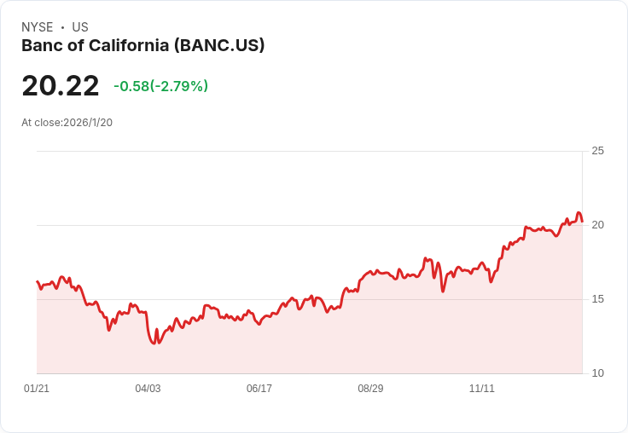Click the sharp dip in late October
This screenshot has width=628, height=433.
click(x=443, y=291)
